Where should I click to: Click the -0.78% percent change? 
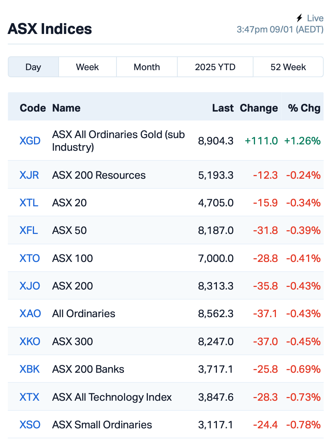point(304,425)
